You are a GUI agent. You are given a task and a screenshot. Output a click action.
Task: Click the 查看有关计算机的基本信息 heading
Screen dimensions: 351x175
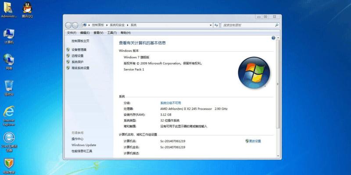point(142,43)
